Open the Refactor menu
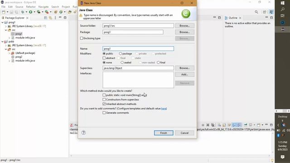290x163 pixels. [31, 7]
